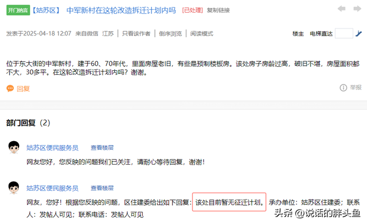Copy the link with 复制链接
Viewport: 367px width, 224px height.
point(218,10)
